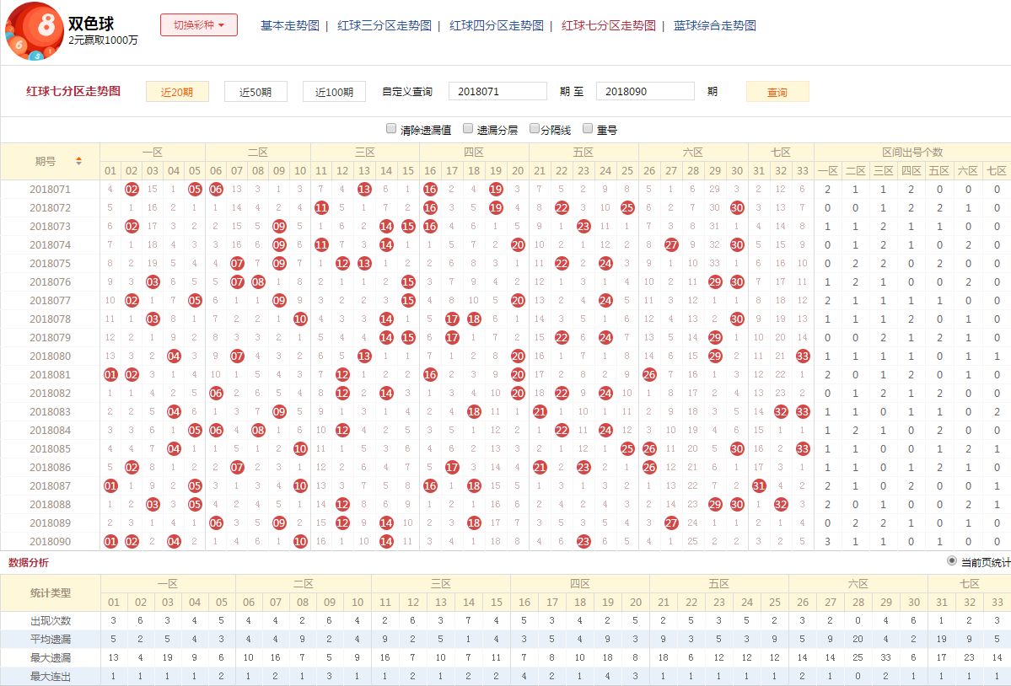The height and width of the screenshot is (686, 1011).
Task: Open the 切换彩种 dropdown
Action: (199, 25)
